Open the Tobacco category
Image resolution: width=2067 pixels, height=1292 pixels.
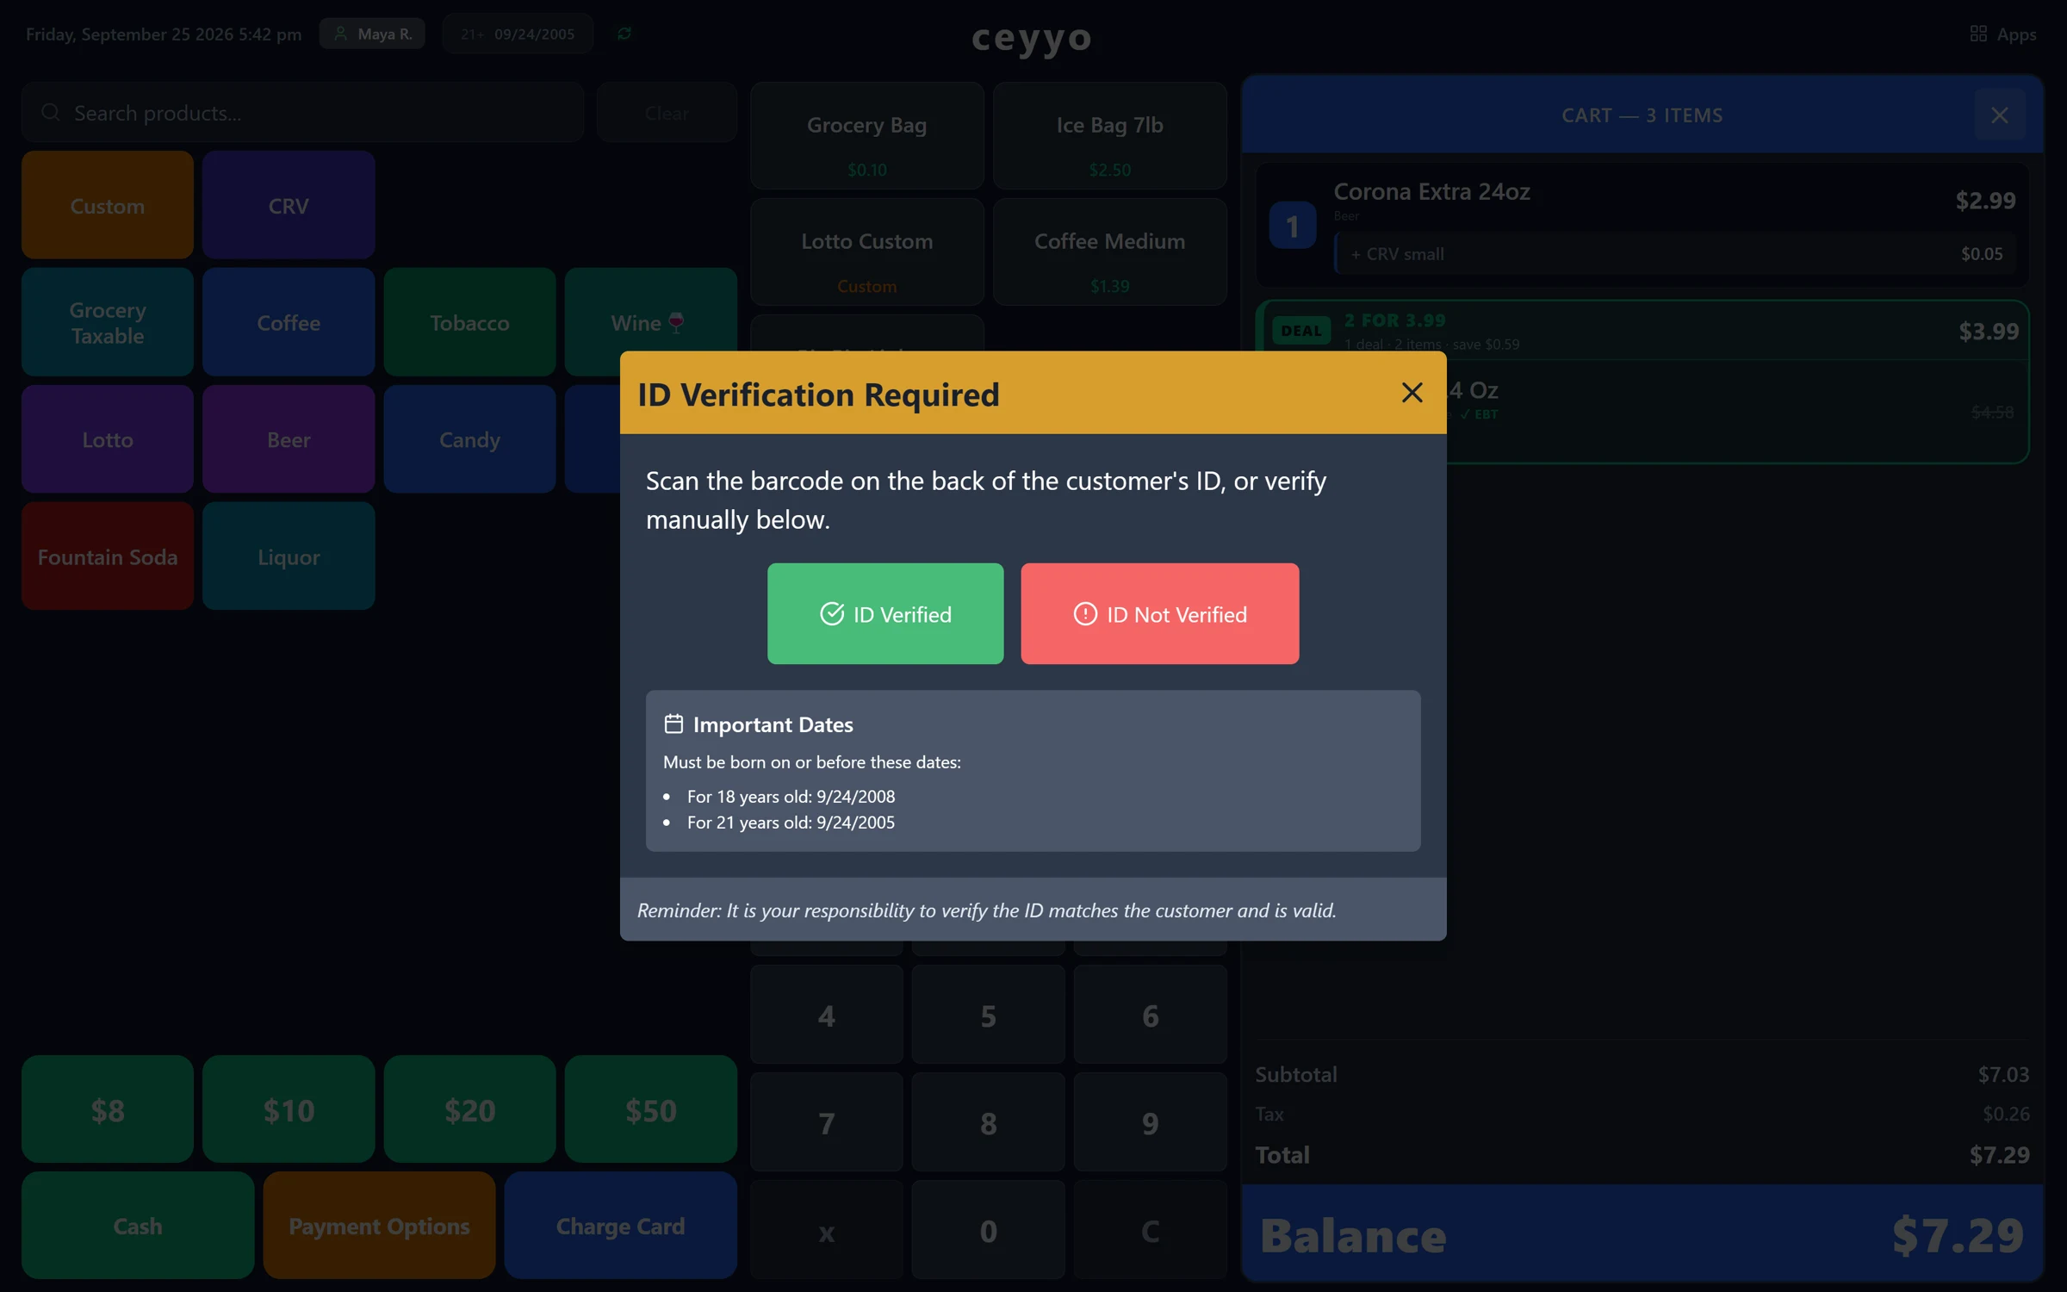pos(469,322)
